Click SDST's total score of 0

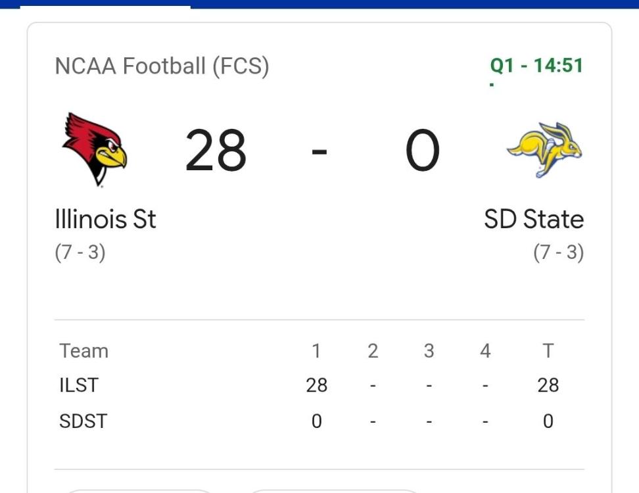(x=548, y=421)
